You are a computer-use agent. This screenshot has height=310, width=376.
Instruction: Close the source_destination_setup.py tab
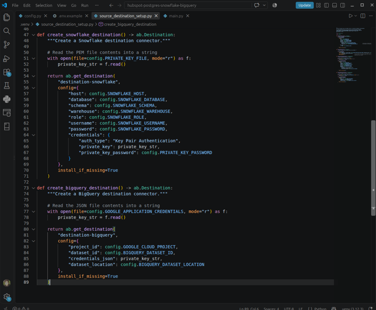pyautogui.click(x=156, y=16)
